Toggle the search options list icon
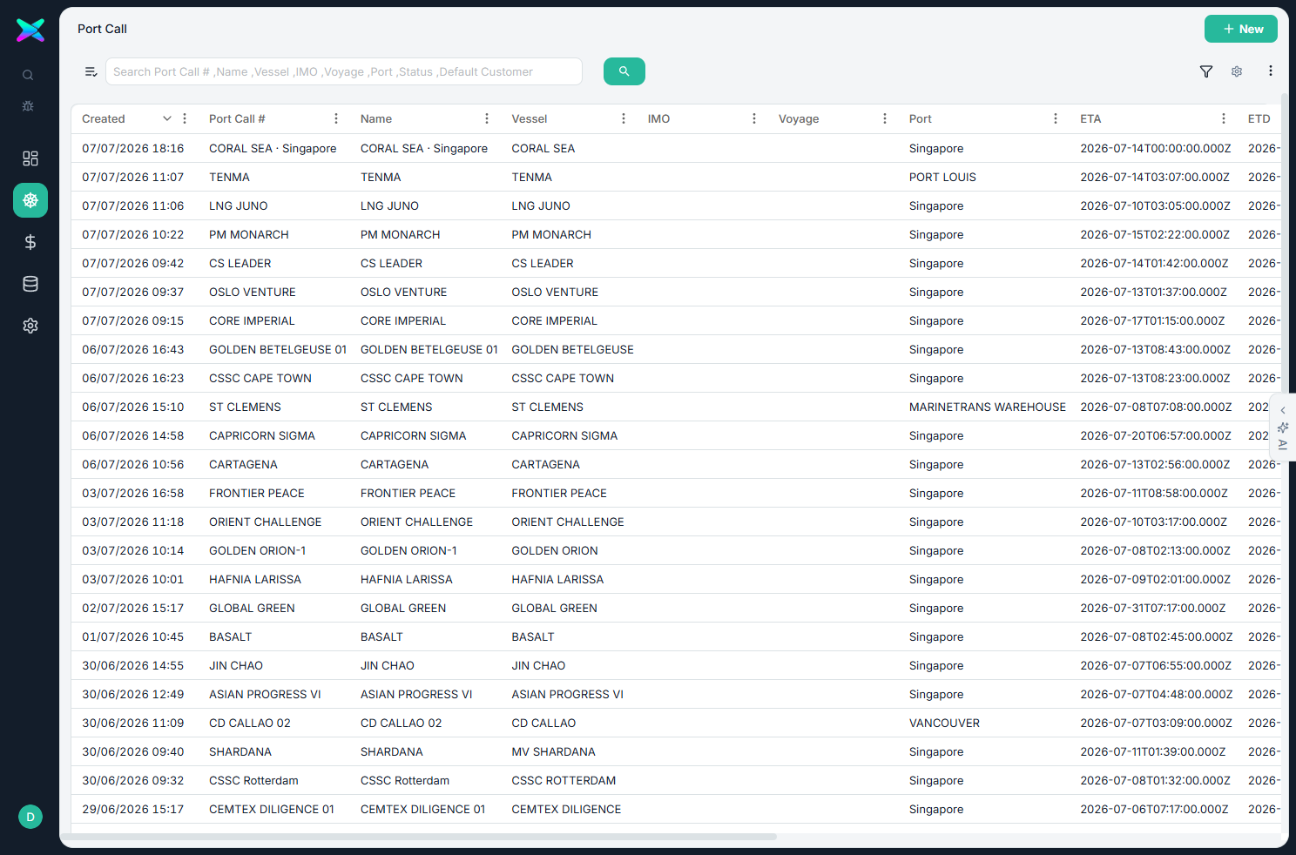Viewport: 1296px width, 855px height. tap(91, 71)
